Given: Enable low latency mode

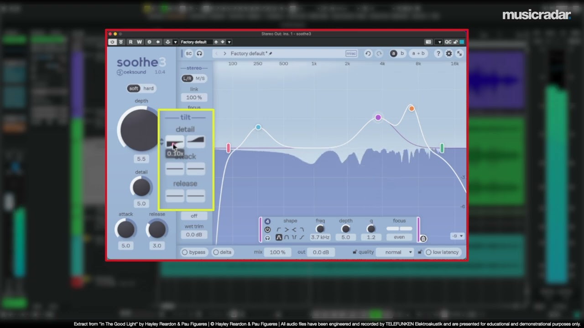Looking at the screenshot, I should point(442,252).
